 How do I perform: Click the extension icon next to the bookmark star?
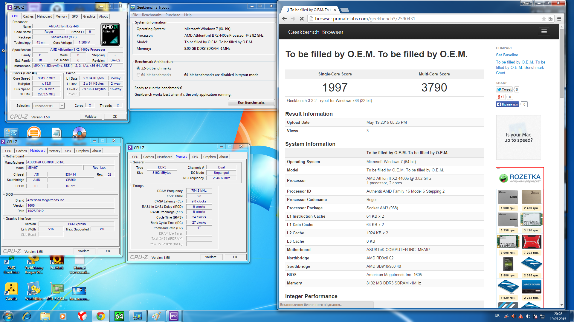tap(551, 18)
